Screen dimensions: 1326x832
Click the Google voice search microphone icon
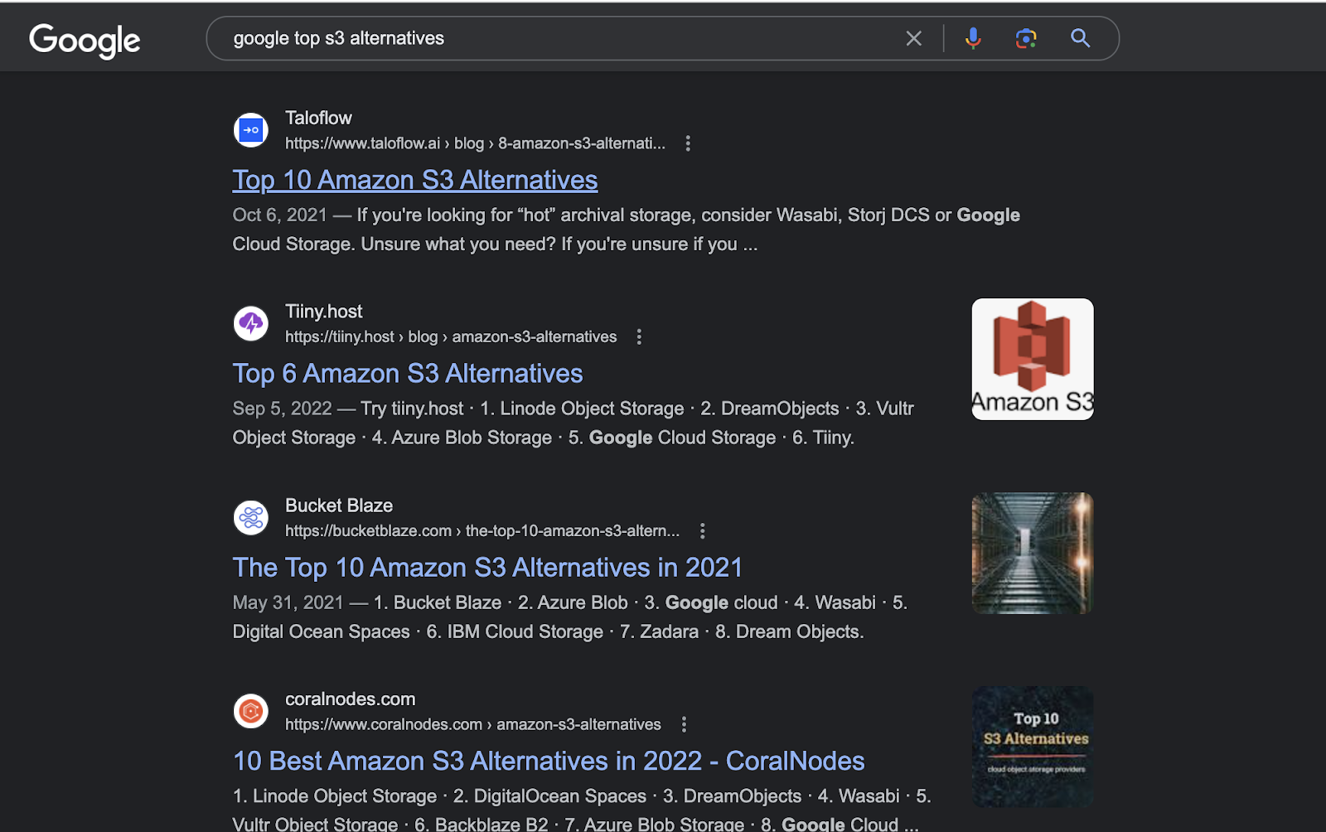973,38
